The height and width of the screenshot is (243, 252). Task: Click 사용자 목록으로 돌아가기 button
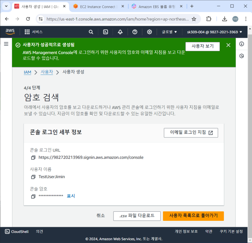click(x=193, y=216)
